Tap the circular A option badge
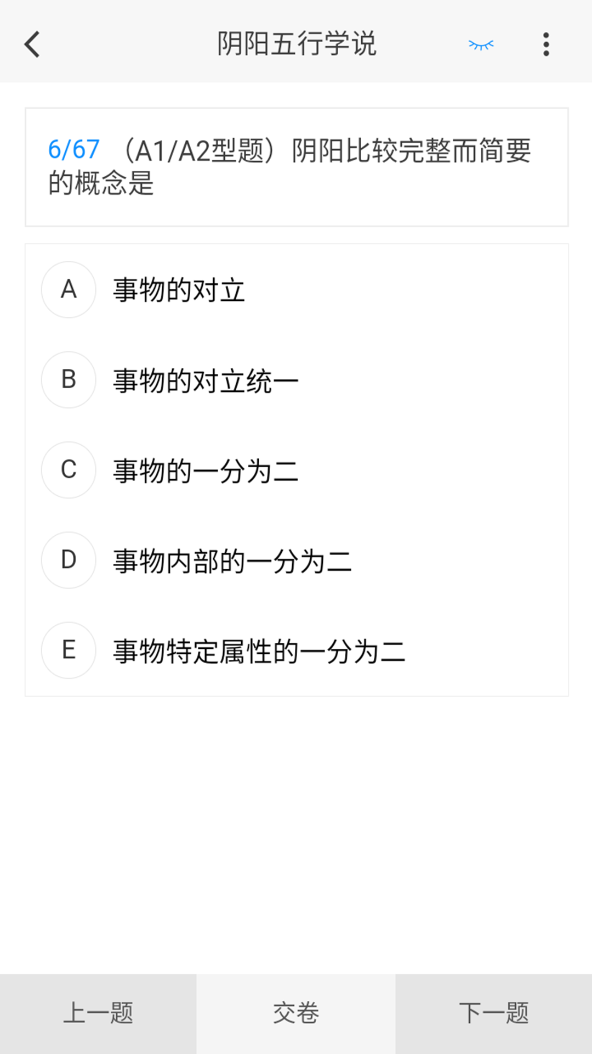Viewport: 592px width, 1054px height. (x=68, y=290)
